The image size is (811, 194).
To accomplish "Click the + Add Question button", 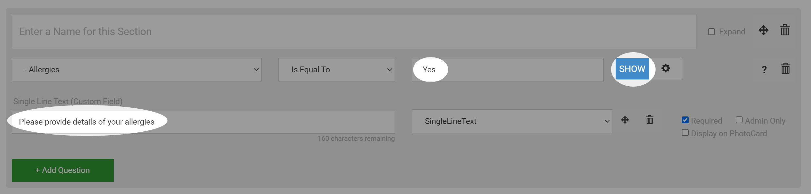I will (x=63, y=170).
